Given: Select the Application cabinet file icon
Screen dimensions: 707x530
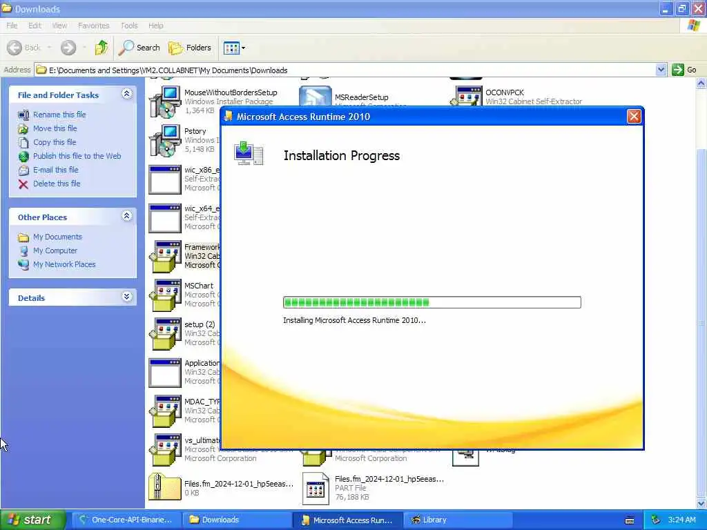Looking at the screenshot, I should 165,373.
